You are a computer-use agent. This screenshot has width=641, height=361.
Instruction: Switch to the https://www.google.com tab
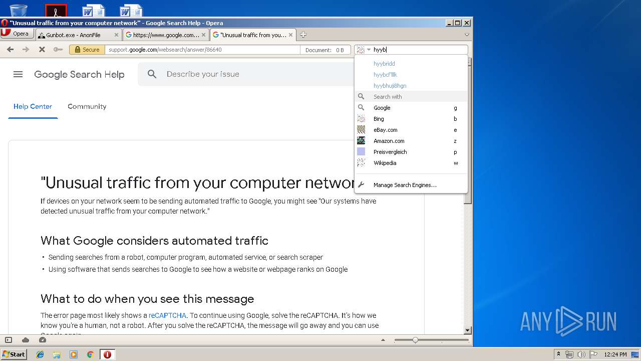click(166, 35)
